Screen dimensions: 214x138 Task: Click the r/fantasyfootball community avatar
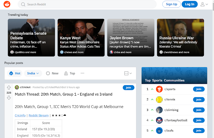[x=159, y=120]
